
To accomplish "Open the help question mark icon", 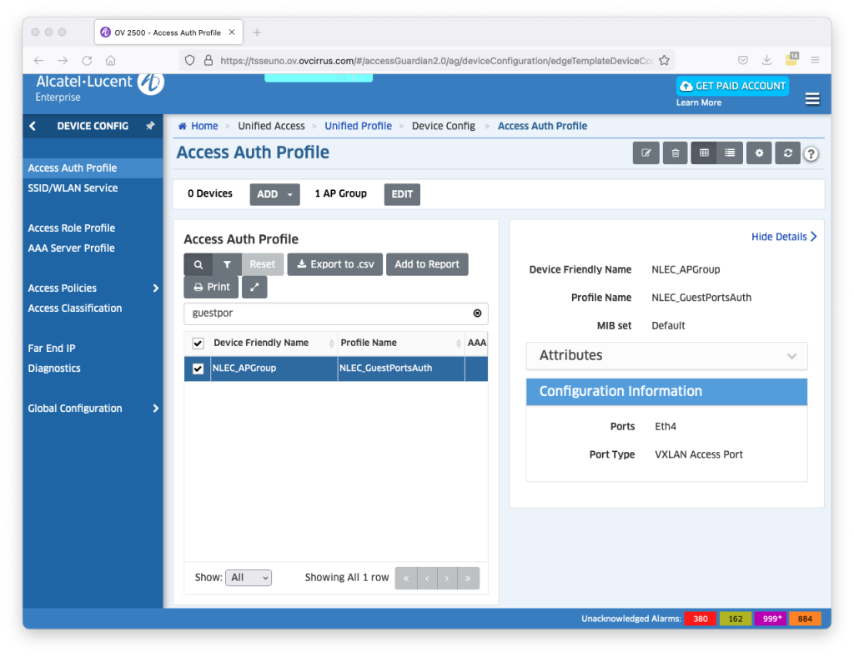I will pyautogui.click(x=811, y=154).
